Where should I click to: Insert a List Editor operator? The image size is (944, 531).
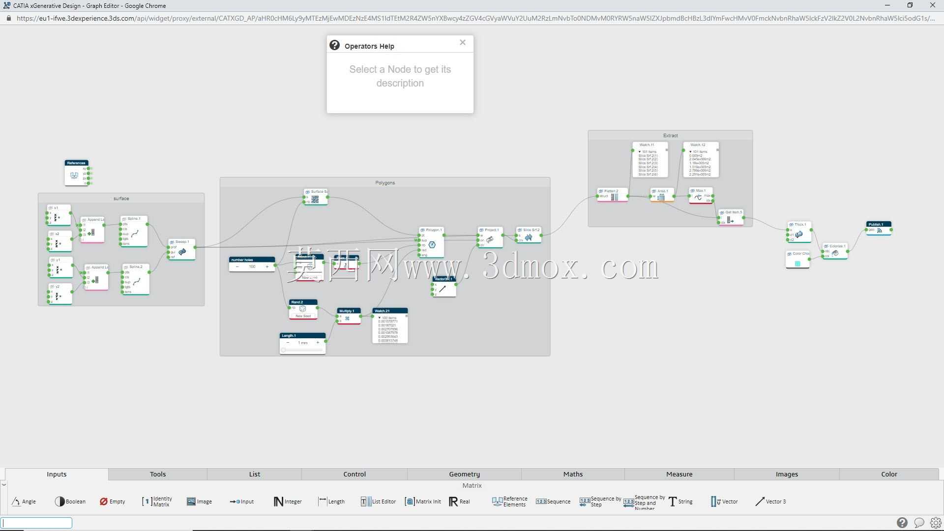378,501
